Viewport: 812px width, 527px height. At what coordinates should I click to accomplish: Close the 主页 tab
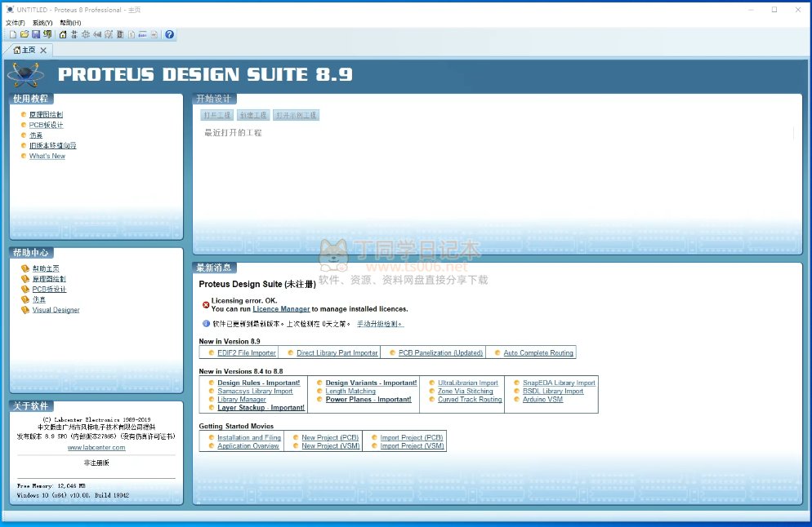43,51
